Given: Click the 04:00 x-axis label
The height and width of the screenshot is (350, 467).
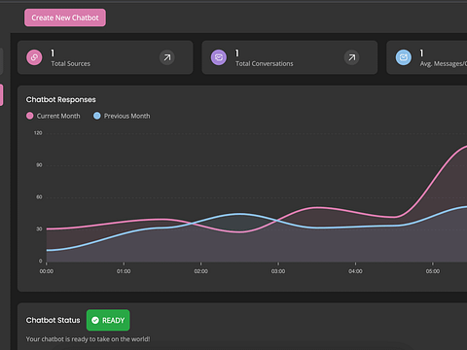Looking at the screenshot, I should point(355,271).
